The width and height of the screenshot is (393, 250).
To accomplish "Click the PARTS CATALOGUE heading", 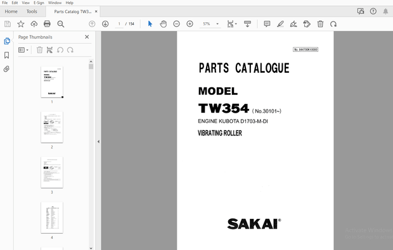I will [x=244, y=68].
